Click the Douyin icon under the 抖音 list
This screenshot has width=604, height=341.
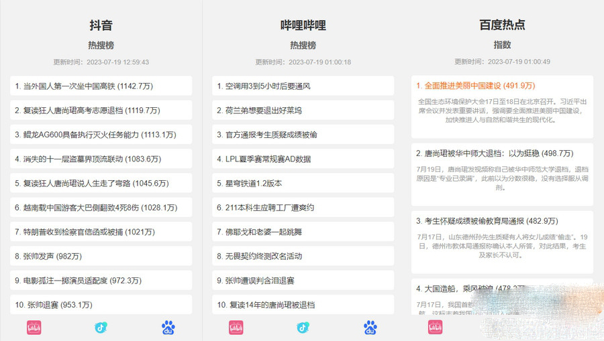[x=101, y=328]
